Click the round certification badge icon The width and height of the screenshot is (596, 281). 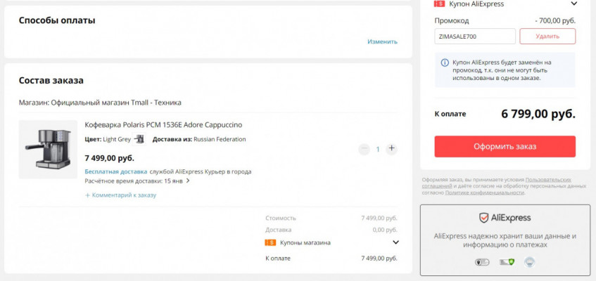(x=529, y=262)
